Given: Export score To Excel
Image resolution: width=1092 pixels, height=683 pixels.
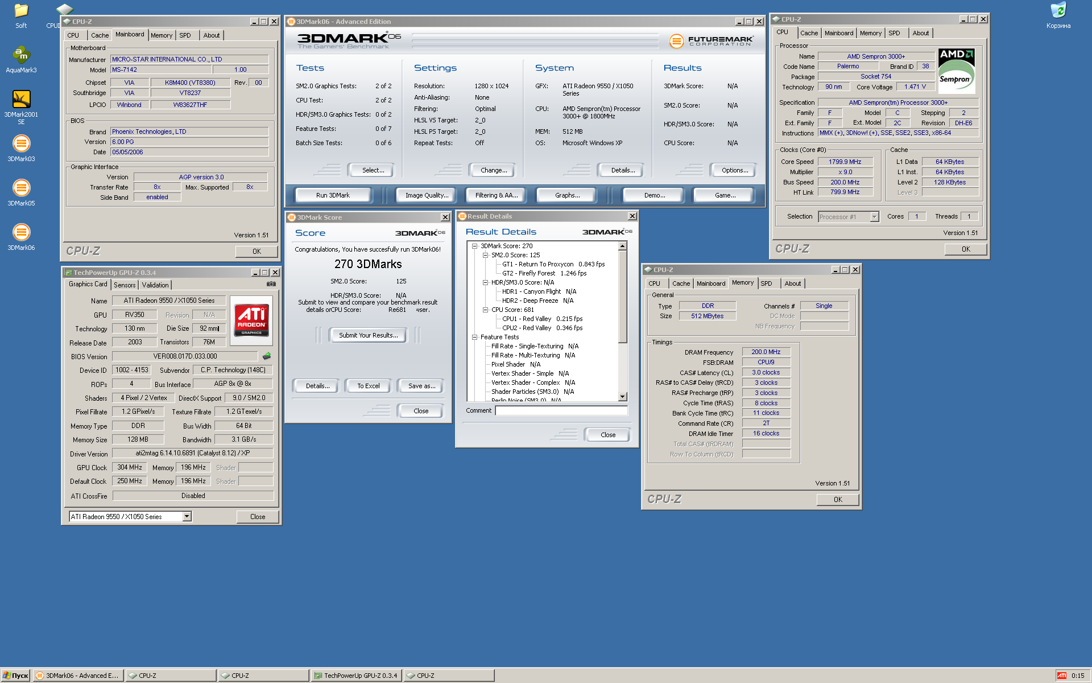Looking at the screenshot, I should (x=368, y=386).
